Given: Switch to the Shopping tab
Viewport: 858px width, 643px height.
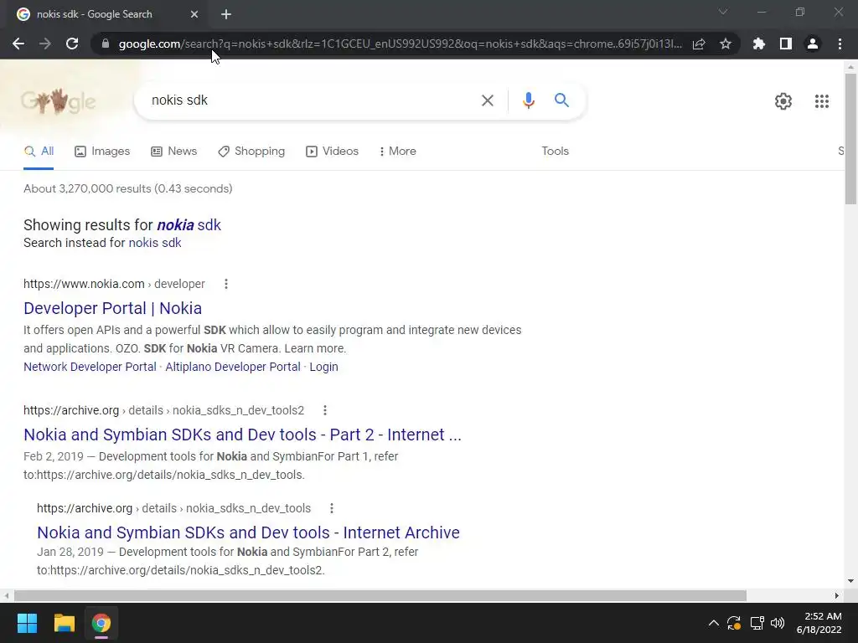Looking at the screenshot, I should (251, 152).
